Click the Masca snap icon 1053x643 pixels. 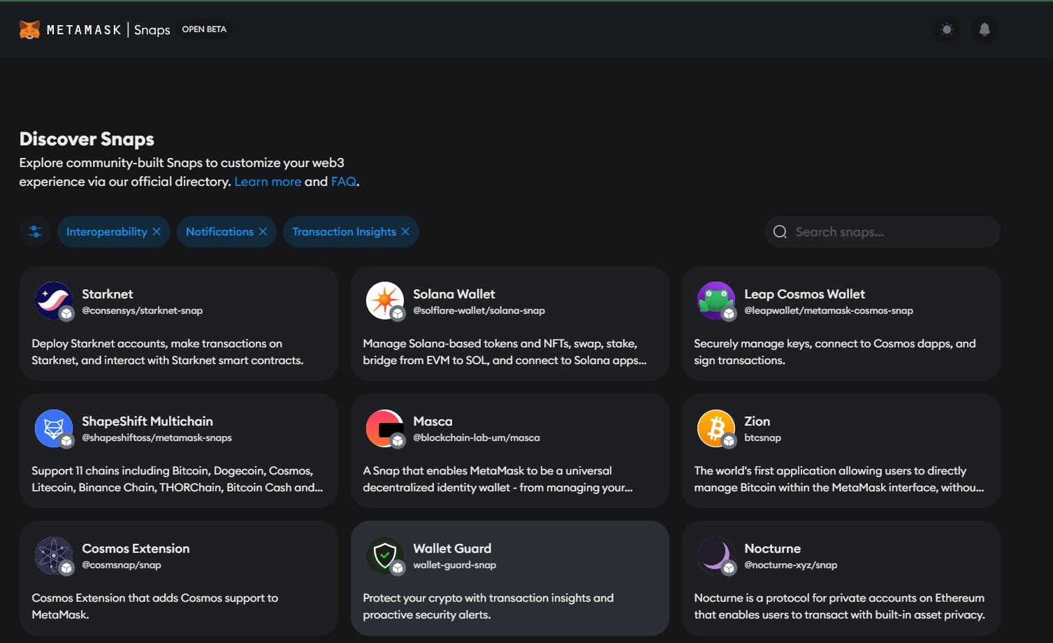[384, 427]
